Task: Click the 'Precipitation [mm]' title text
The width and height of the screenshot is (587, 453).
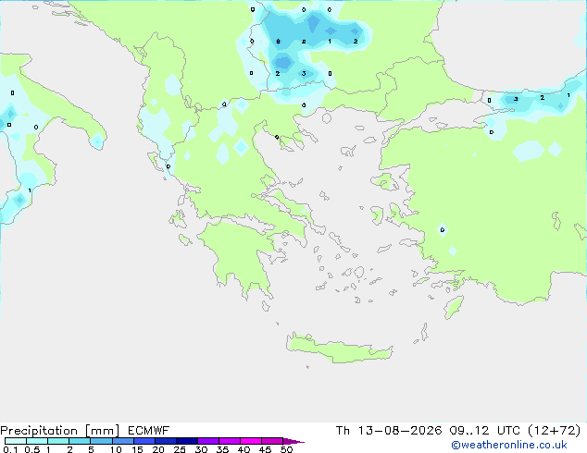Action: [x=59, y=431]
